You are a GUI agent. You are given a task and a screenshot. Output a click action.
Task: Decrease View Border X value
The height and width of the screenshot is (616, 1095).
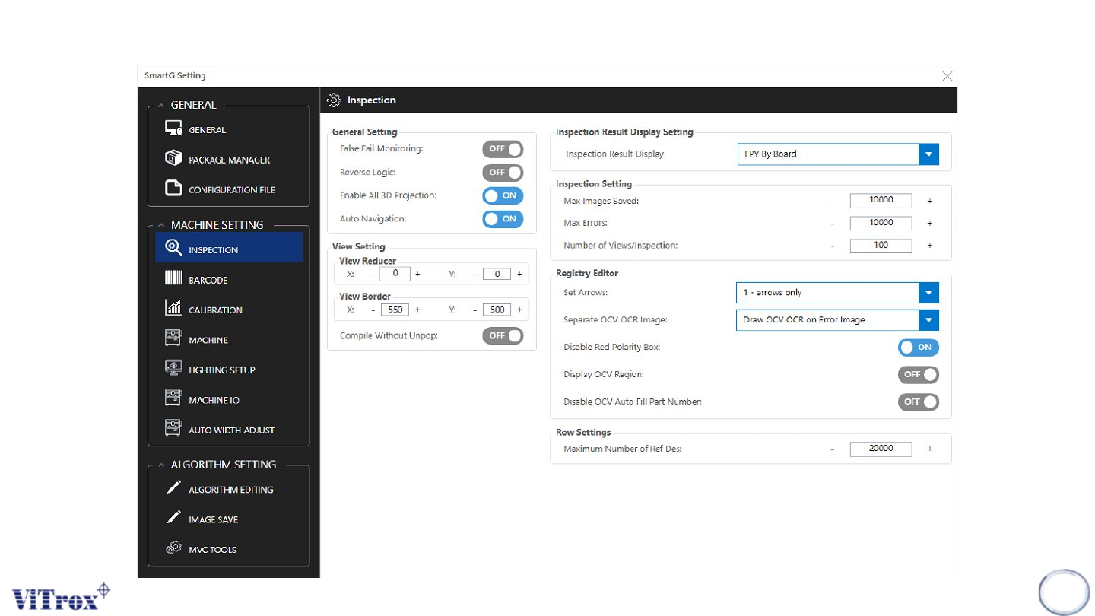373,310
